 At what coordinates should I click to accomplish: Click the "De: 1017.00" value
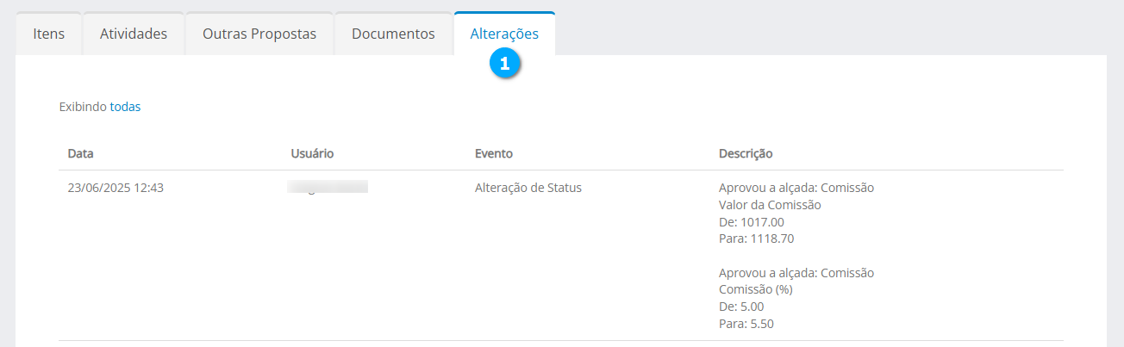coord(752,221)
